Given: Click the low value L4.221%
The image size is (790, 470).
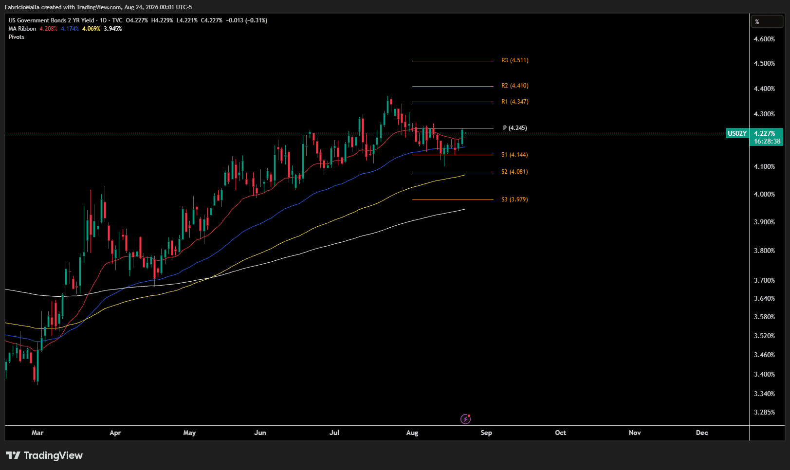Looking at the screenshot, I should click(187, 20).
